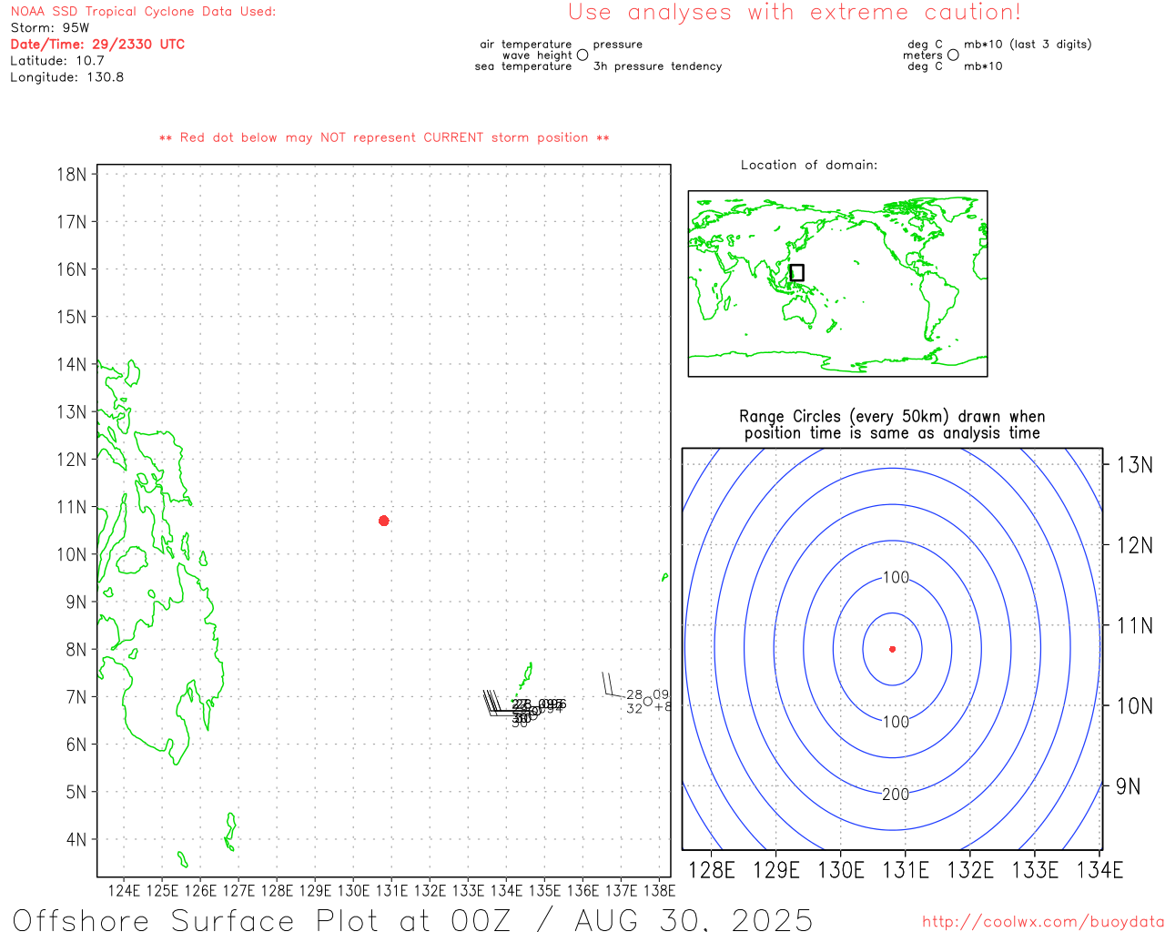Click the '16N' latitude label on main map

(x=72, y=269)
